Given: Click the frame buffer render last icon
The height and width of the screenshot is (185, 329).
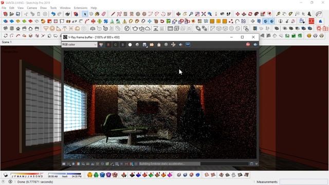Looking at the screenshot, I should coord(255,45).
